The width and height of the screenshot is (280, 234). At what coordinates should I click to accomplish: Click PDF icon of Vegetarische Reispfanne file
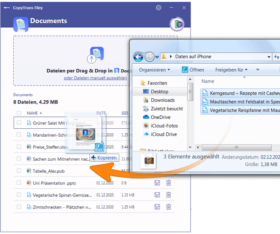click(205, 110)
